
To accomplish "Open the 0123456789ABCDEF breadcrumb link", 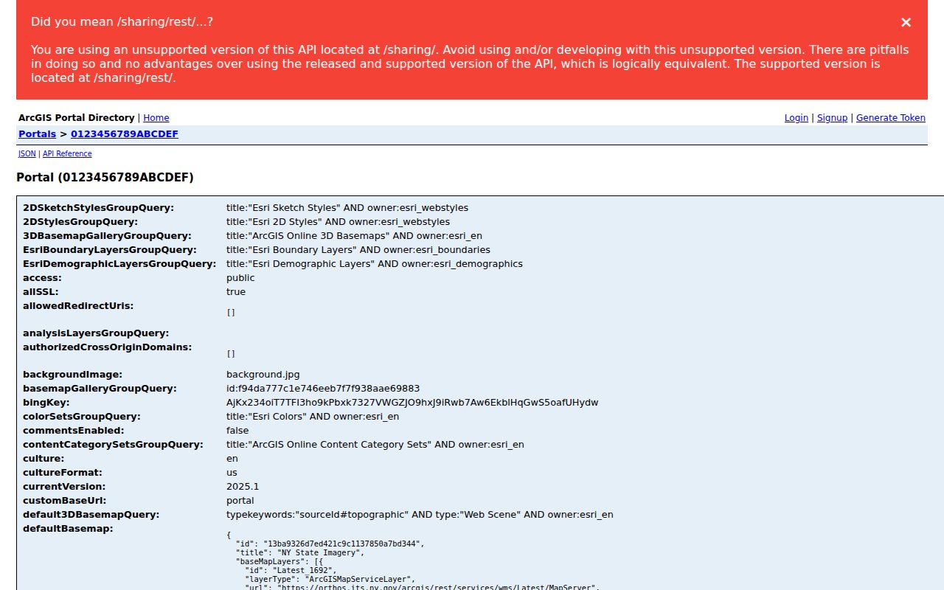I will click(125, 134).
